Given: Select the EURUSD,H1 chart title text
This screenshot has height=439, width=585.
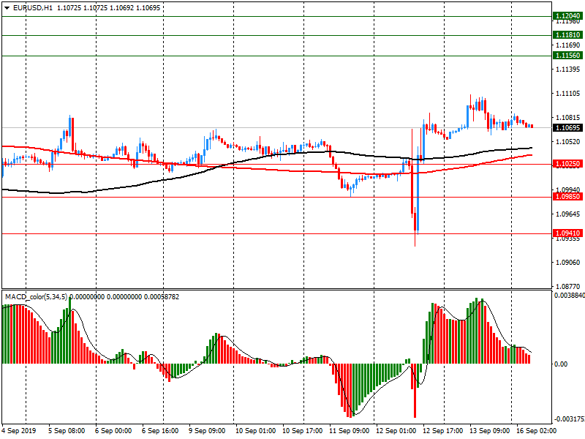Looking at the screenshot, I should [x=33, y=8].
